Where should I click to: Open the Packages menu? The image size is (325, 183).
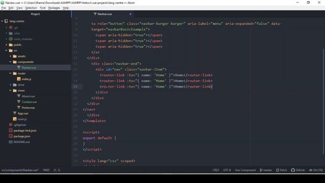pyautogui.click(x=54, y=8)
